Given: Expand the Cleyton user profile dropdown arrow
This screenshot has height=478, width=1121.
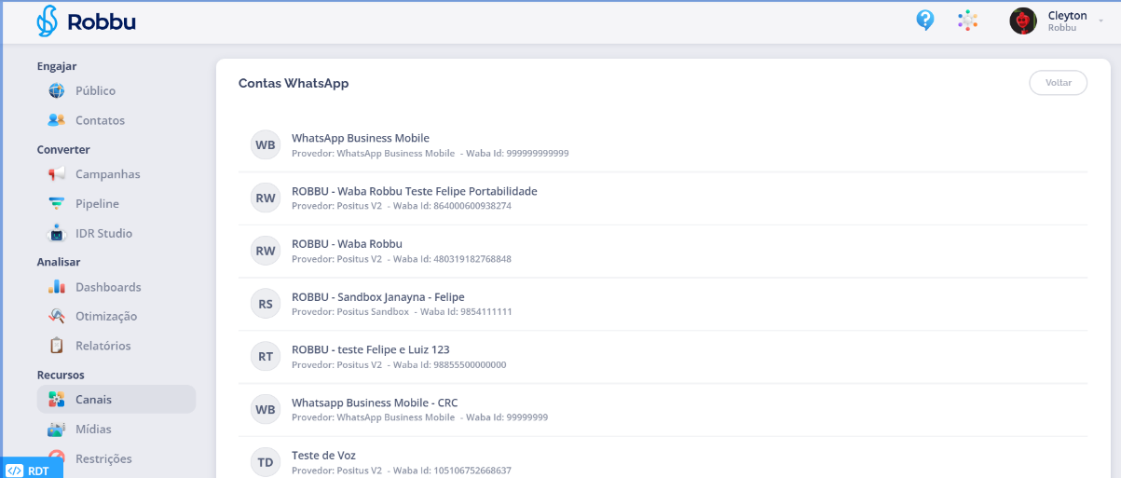Looking at the screenshot, I should click(1100, 20).
